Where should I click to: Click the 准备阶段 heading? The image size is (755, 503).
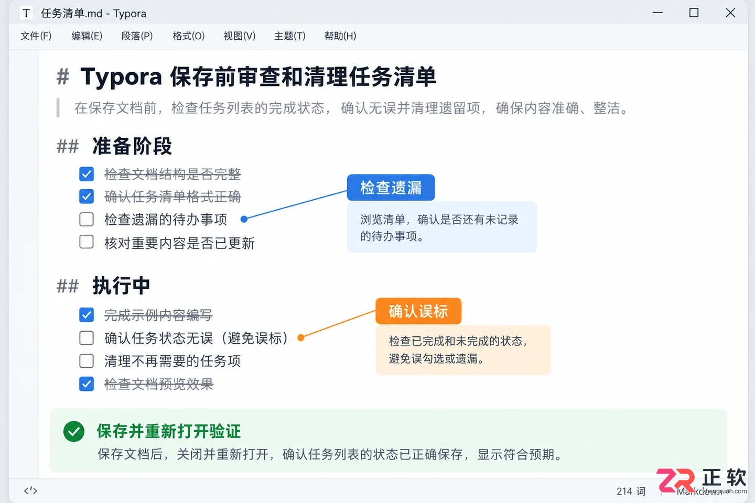132,146
